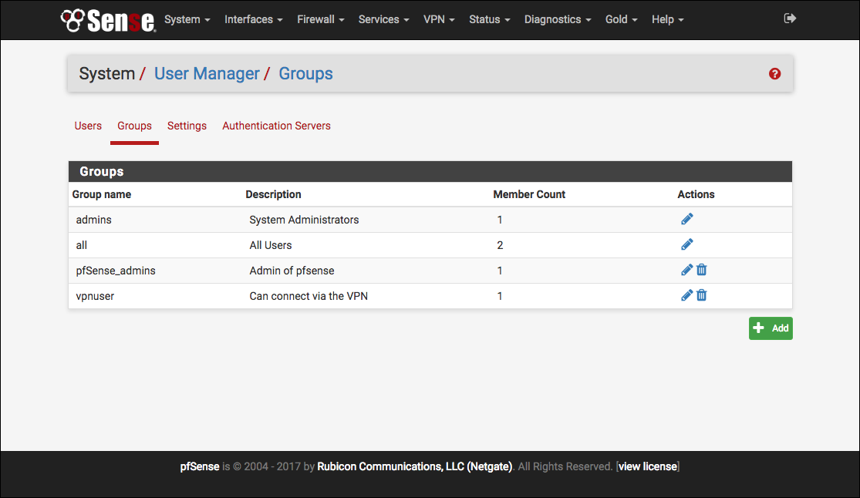Click the admins group name
Viewport: 860px width, 498px height.
click(x=94, y=220)
